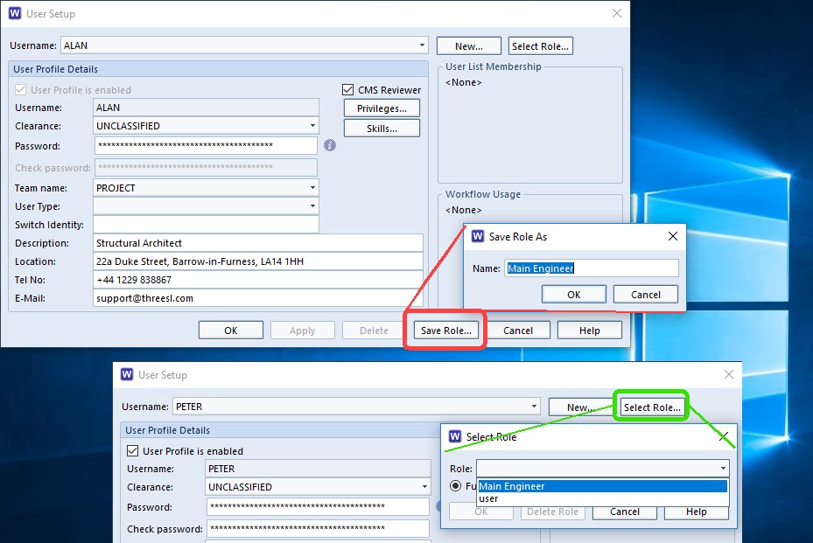This screenshot has height=543, width=813.
Task: Click New... button in ALAN User Setup
Action: 469,46
